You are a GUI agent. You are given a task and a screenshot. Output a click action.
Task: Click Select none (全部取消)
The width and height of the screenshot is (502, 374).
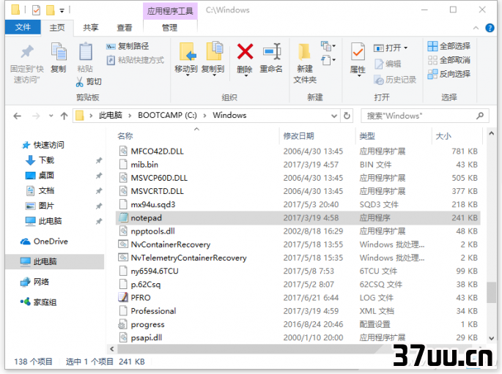449,60
